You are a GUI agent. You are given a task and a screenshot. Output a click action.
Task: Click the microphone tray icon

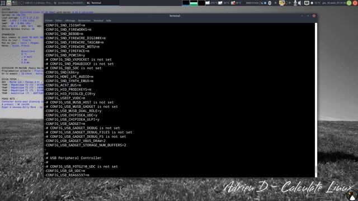click(x=295, y=3)
